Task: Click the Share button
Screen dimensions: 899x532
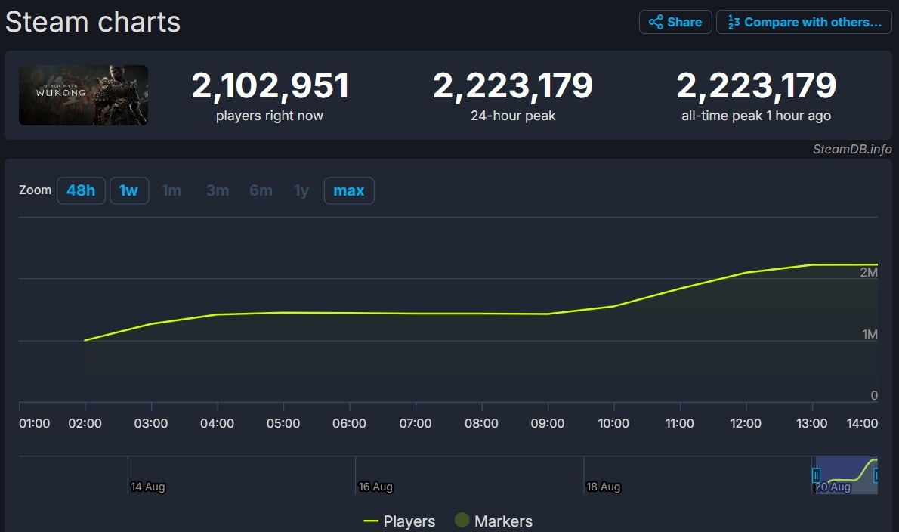Action: 675,23
